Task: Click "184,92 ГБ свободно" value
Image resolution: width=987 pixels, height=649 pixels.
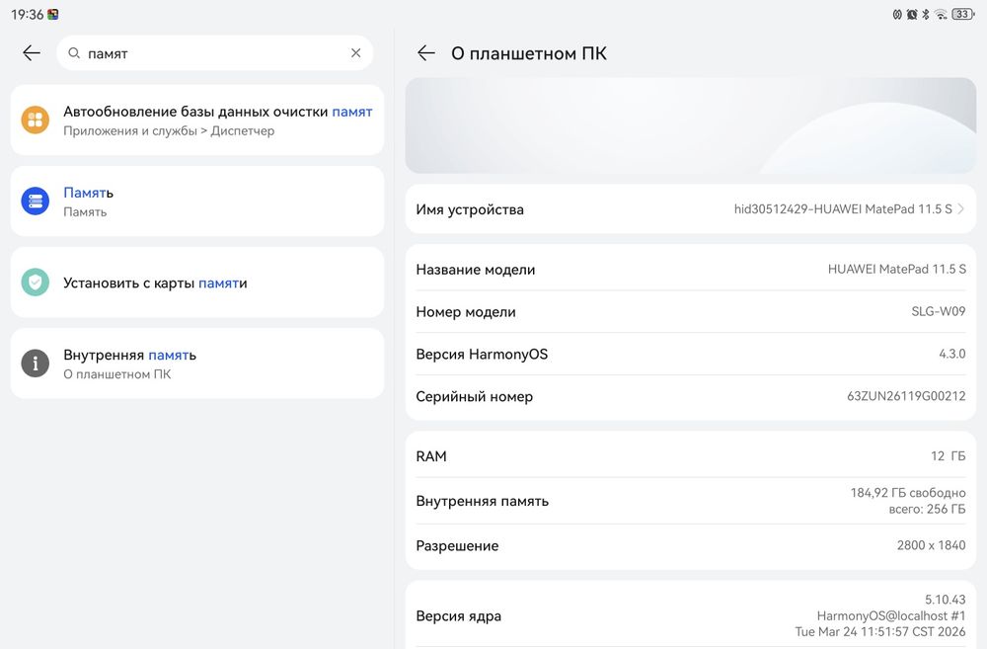Action: [x=908, y=493]
